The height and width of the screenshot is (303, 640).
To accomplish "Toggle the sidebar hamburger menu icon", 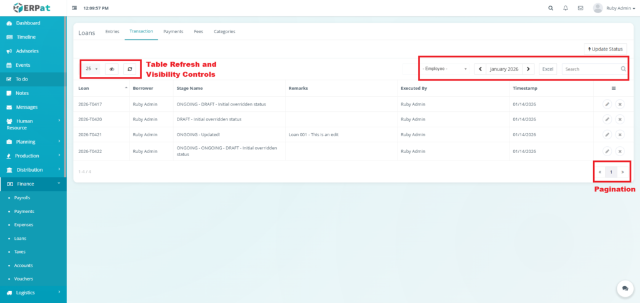I will click(75, 8).
